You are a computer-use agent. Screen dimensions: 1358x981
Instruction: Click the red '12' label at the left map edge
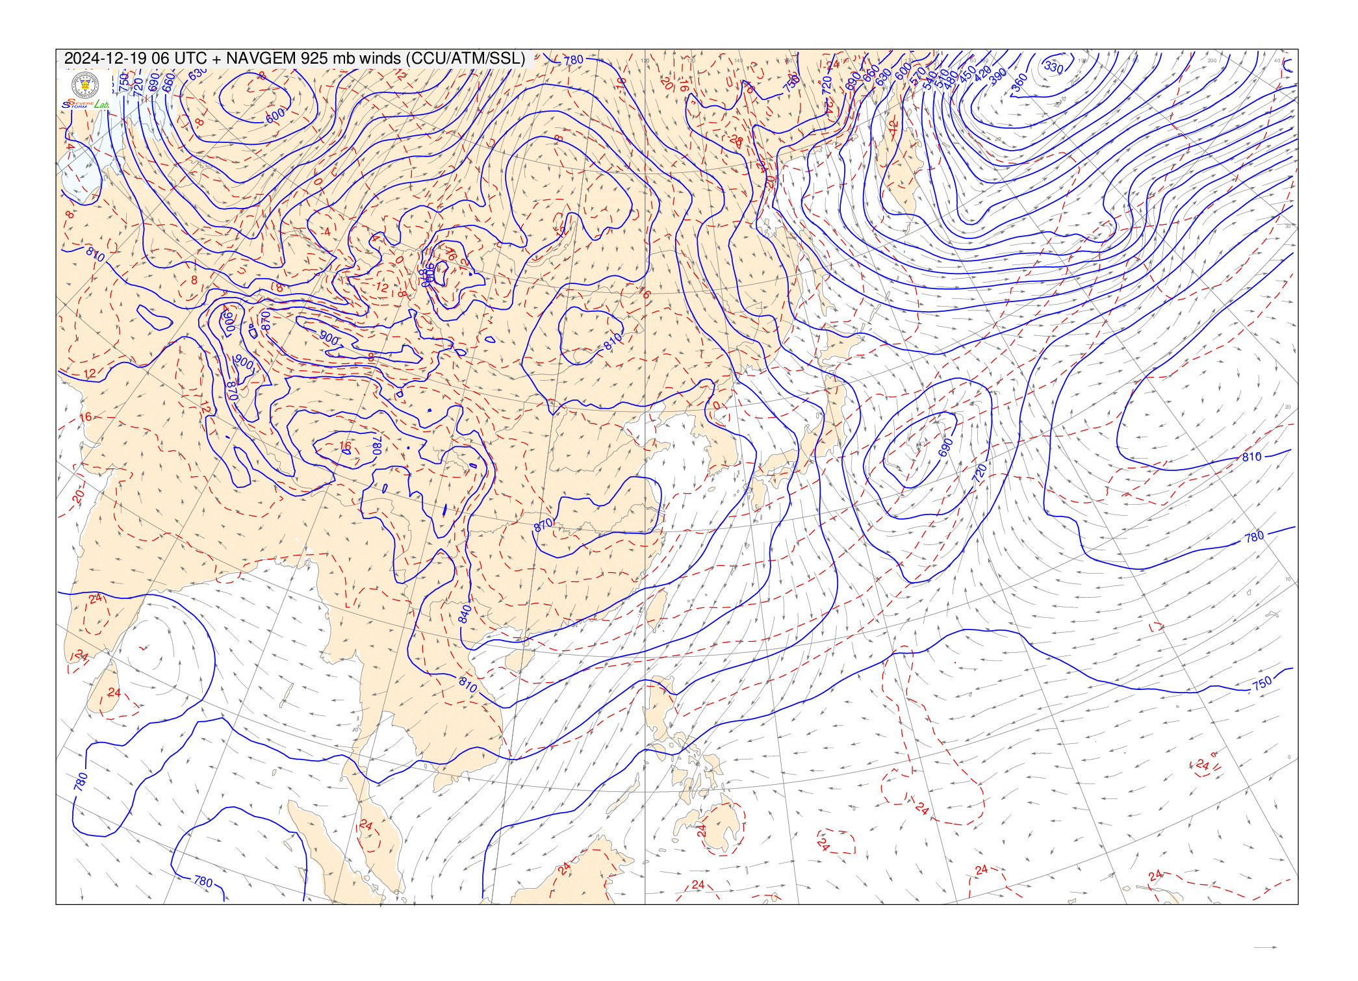(90, 373)
